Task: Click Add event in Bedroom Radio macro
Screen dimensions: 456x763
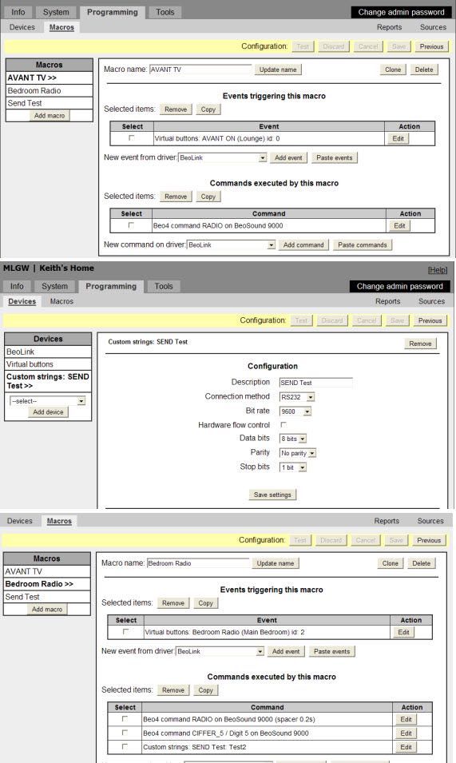Action: (286, 651)
